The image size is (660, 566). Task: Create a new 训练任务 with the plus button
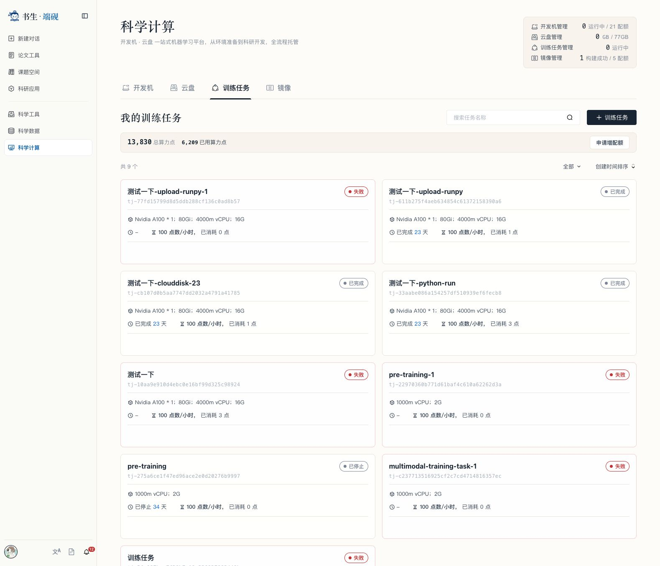tap(612, 117)
